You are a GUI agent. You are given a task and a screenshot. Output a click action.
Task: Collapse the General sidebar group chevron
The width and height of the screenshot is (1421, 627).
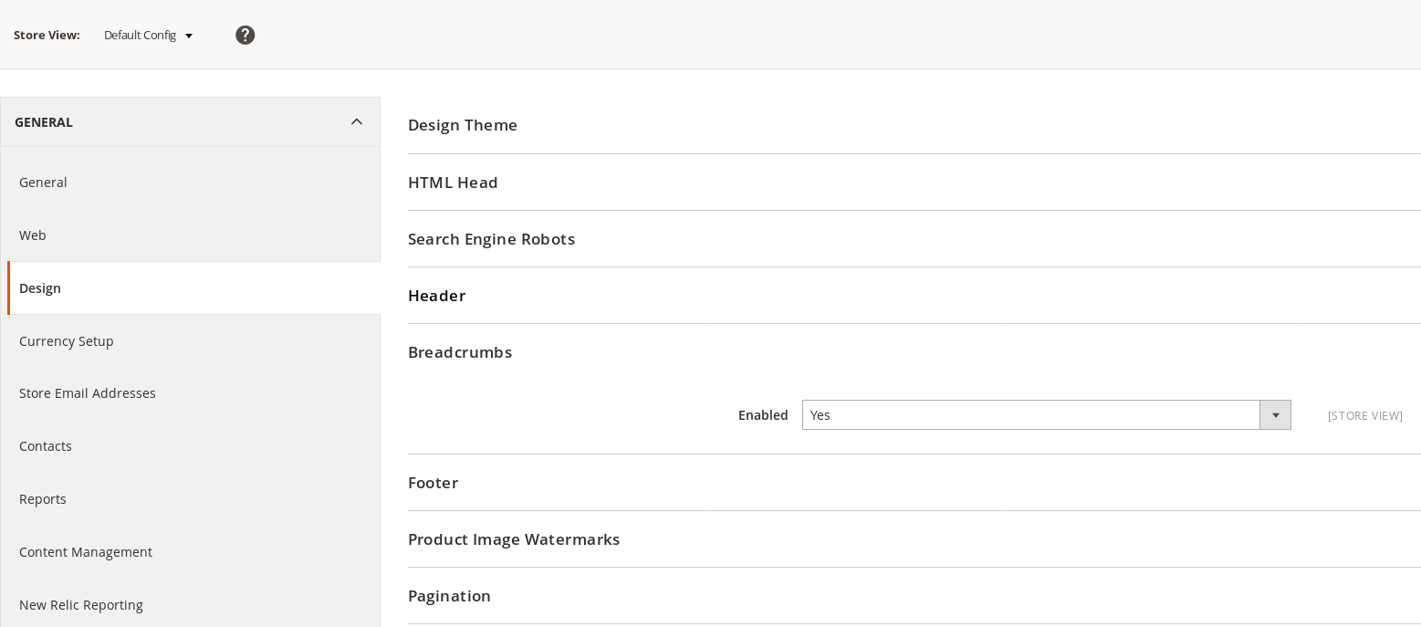[357, 122]
